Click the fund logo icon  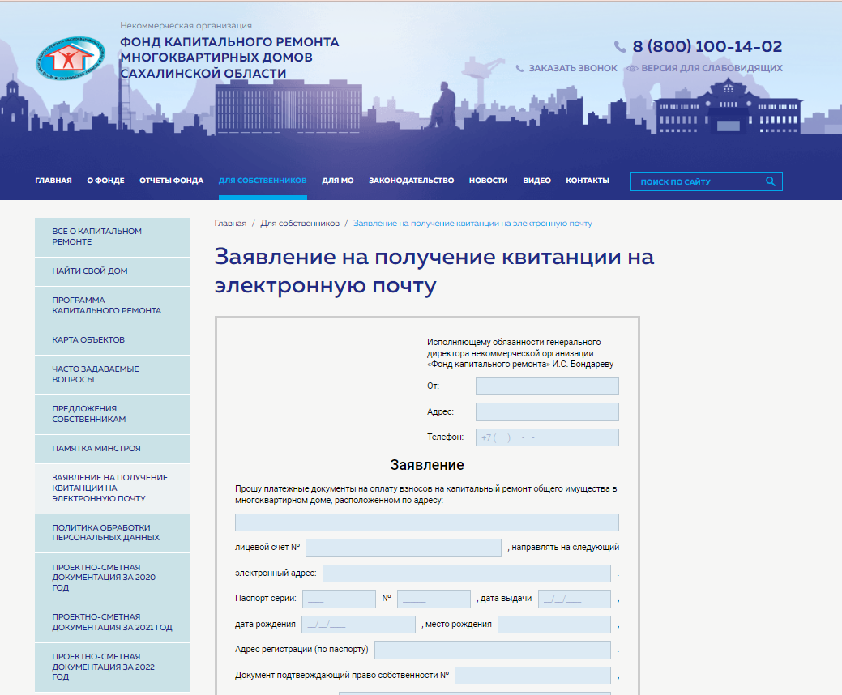point(69,58)
